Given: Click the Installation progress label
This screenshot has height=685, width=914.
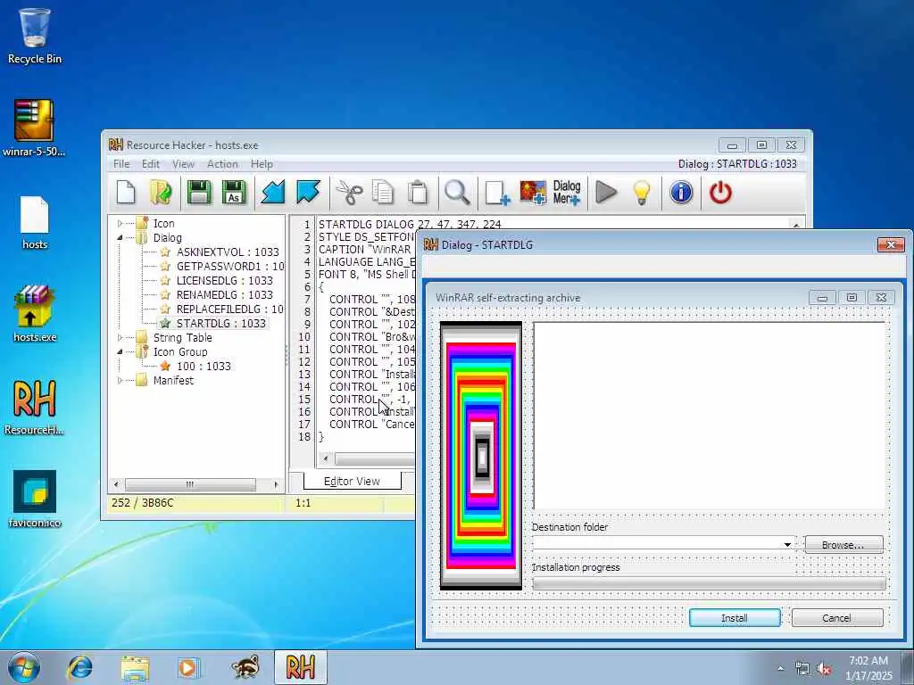Looking at the screenshot, I should pyautogui.click(x=576, y=567).
